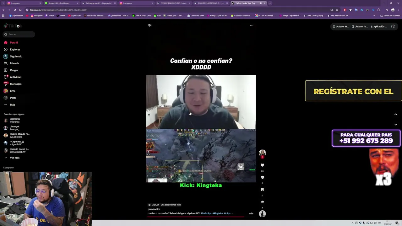Open the Explorar page
Image resolution: width=402 pixels, height=226 pixels.
pos(12,49)
